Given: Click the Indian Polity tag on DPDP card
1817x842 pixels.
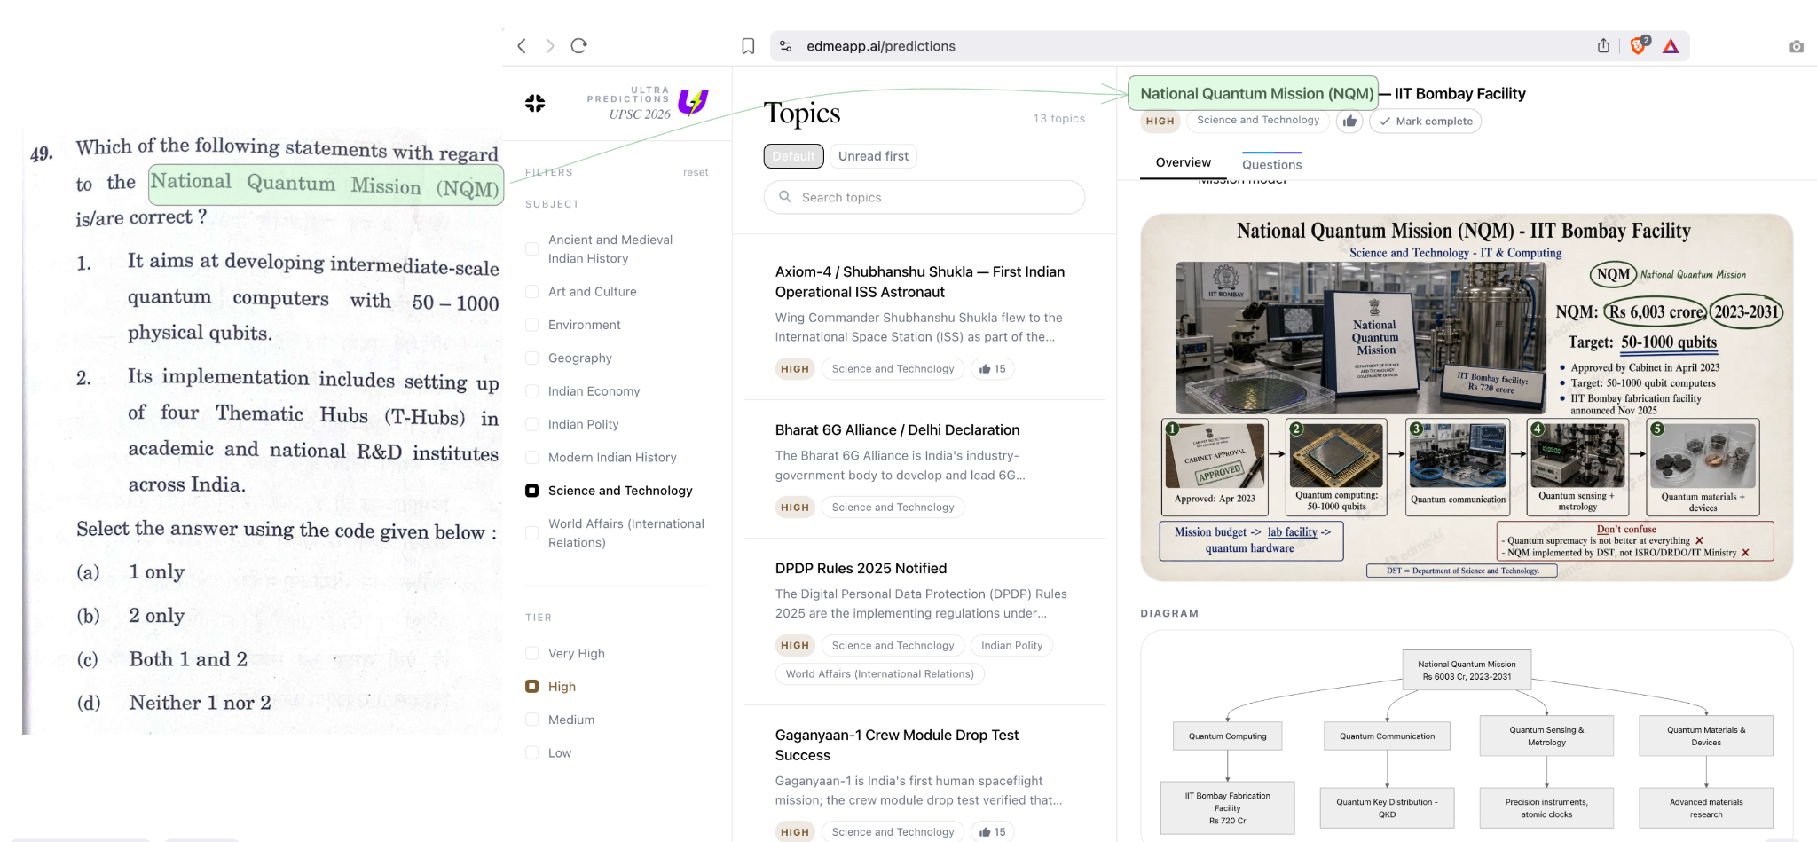Looking at the screenshot, I should pyautogui.click(x=1011, y=646).
